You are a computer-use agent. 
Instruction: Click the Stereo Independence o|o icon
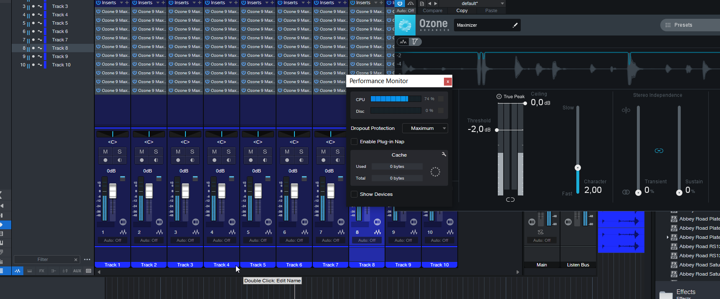click(626, 110)
